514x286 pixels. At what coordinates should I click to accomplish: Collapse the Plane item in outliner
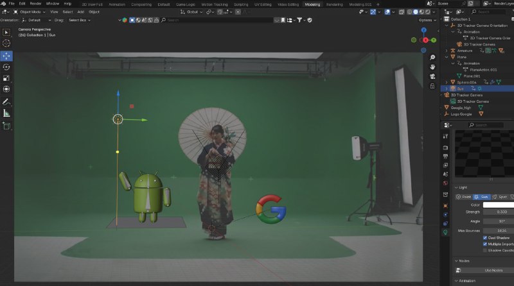[x=447, y=57]
